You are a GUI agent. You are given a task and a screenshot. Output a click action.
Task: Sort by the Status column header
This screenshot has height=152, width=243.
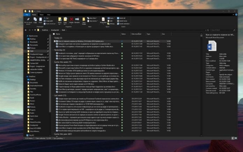[x=124, y=34]
